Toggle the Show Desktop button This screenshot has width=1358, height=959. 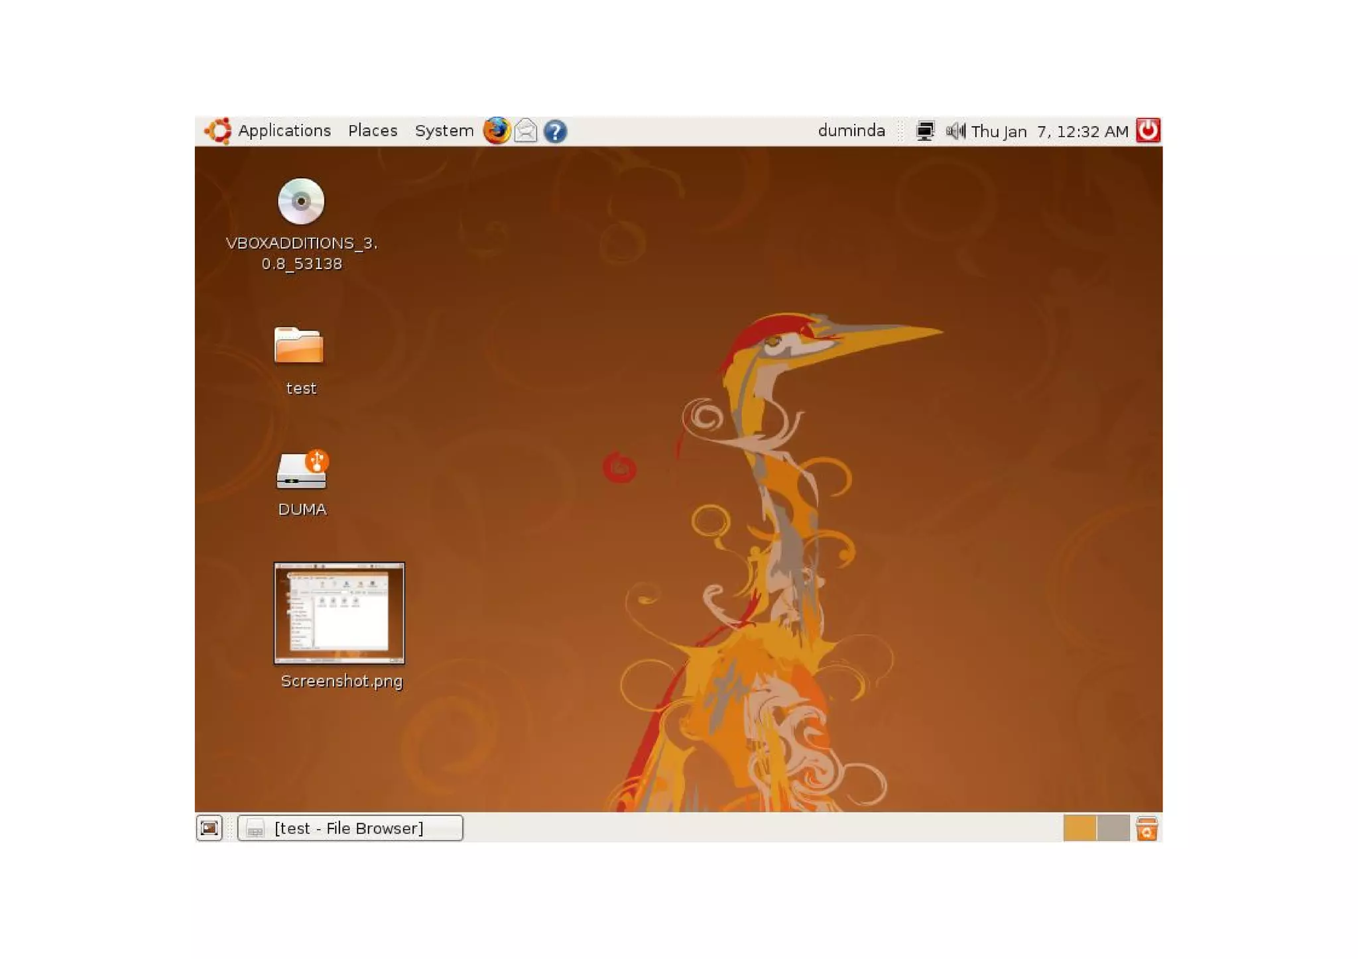[210, 828]
